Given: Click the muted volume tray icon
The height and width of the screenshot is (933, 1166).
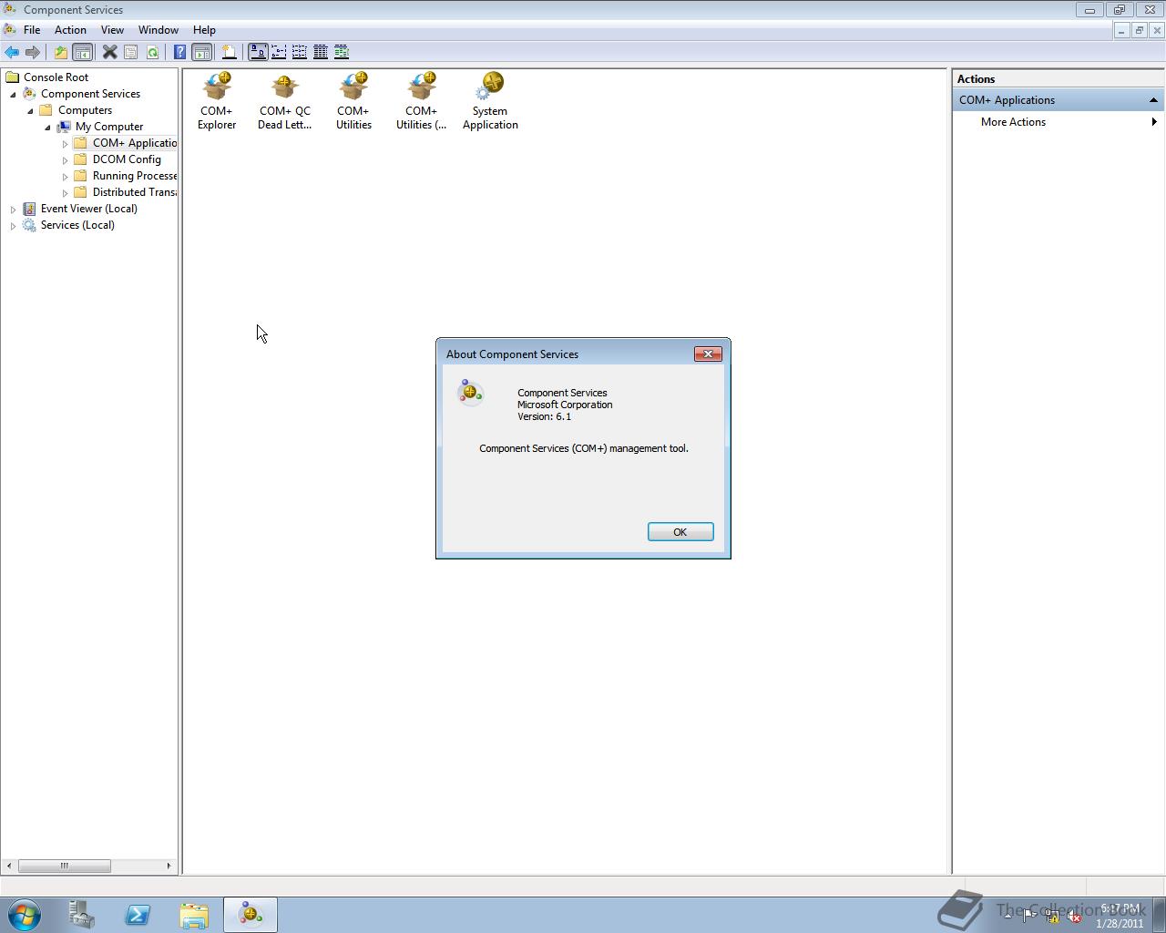Looking at the screenshot, I should [1074, 917].
